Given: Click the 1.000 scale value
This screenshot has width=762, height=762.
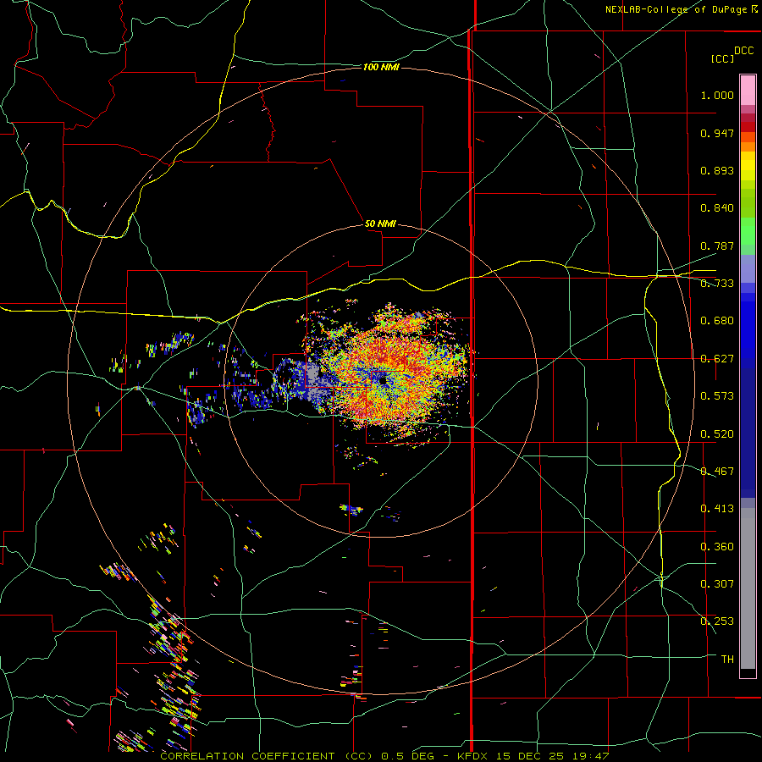Looking at the screenshot, I should pos(717,95).
